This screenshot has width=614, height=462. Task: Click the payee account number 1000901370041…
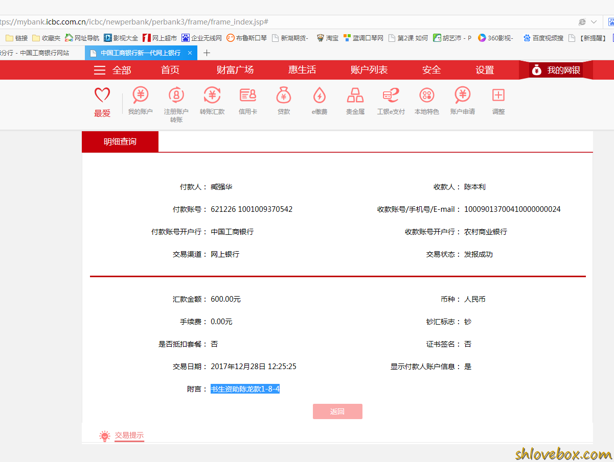click(512, 209)
